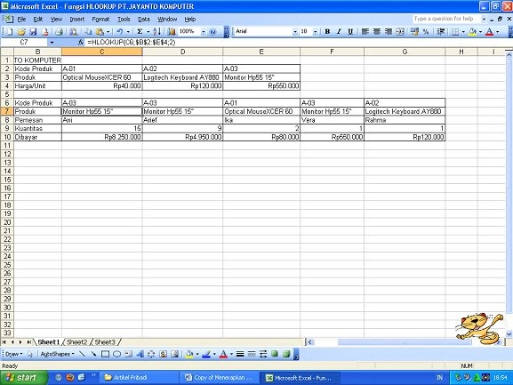The image size is (513, 385).
Task: Open Copy of Menerapkan taskbar button
Action: [220, 378]
